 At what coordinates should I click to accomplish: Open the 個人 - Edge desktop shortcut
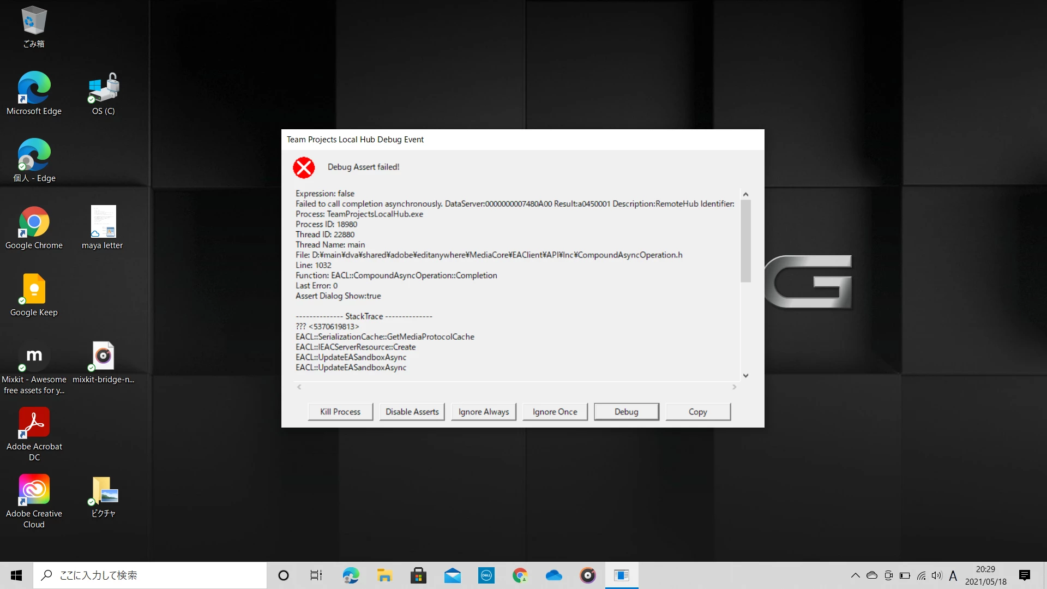pyautogui.click(x=34, y=160)
